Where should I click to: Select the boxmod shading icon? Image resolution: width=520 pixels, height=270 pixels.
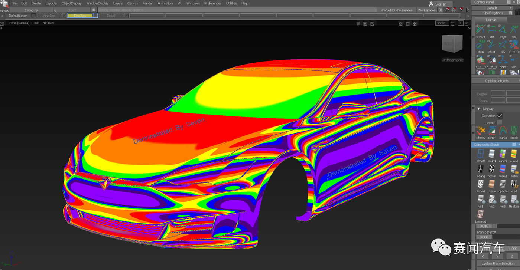click(x=481, y=214)
